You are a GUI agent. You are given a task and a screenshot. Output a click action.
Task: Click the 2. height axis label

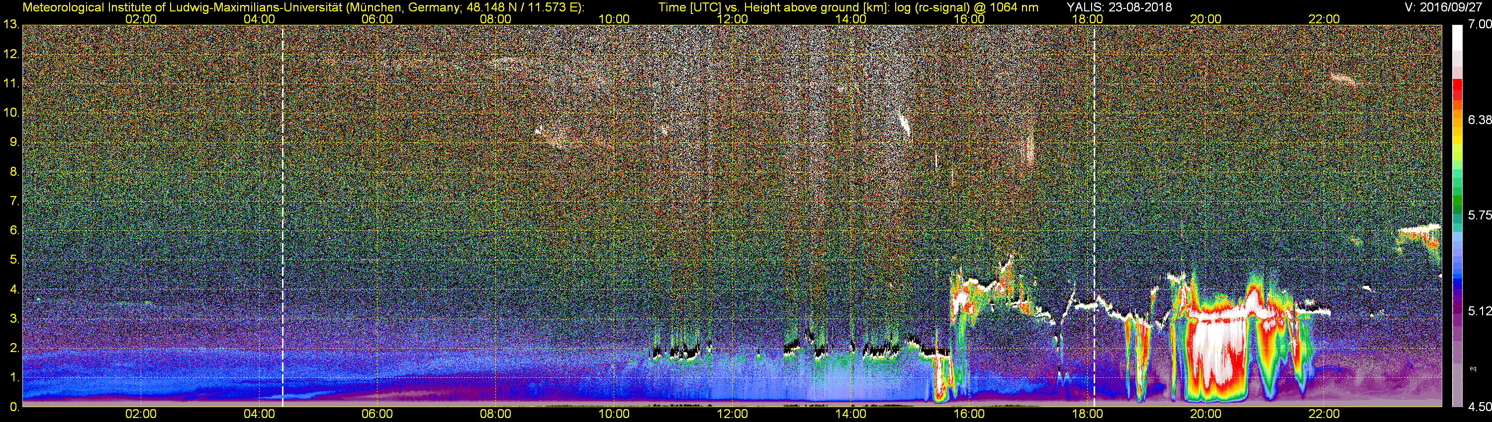14,348
